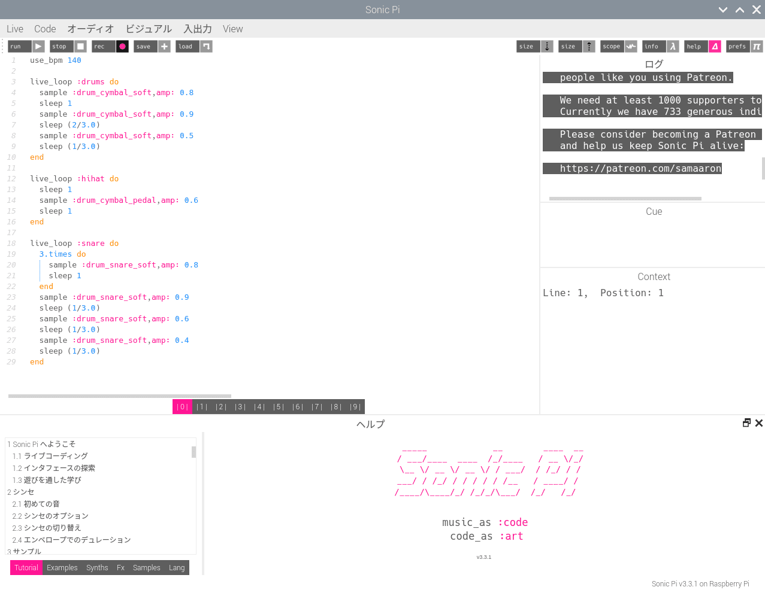Click the log panel vertical scrollbar
Screen dimensions: 765x590
[x=763, y=169]
